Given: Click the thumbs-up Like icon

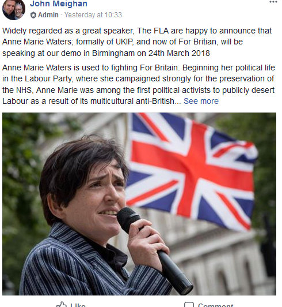Looking at the screenshot, I should click(62, 305).
